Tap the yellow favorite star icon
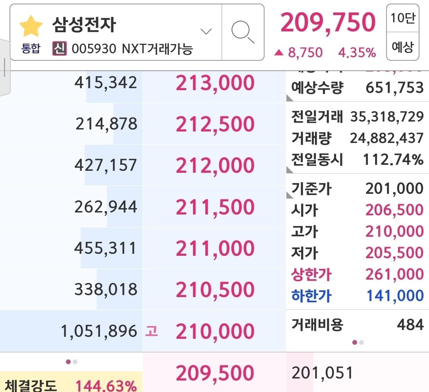This screenshot has height=392, width=429. (31, 27)
